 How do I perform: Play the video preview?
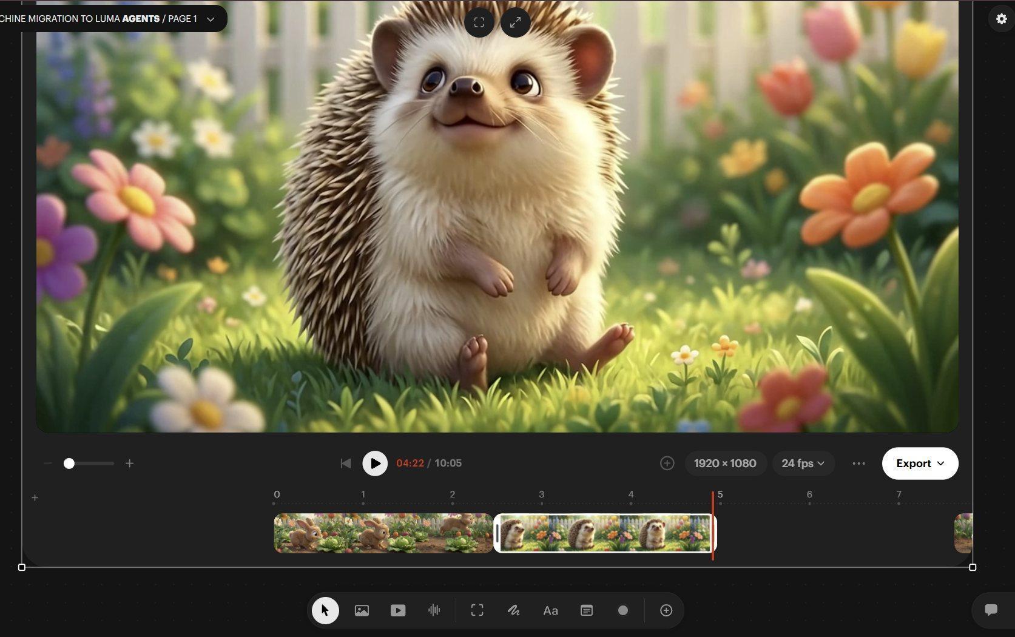[375, 463]
